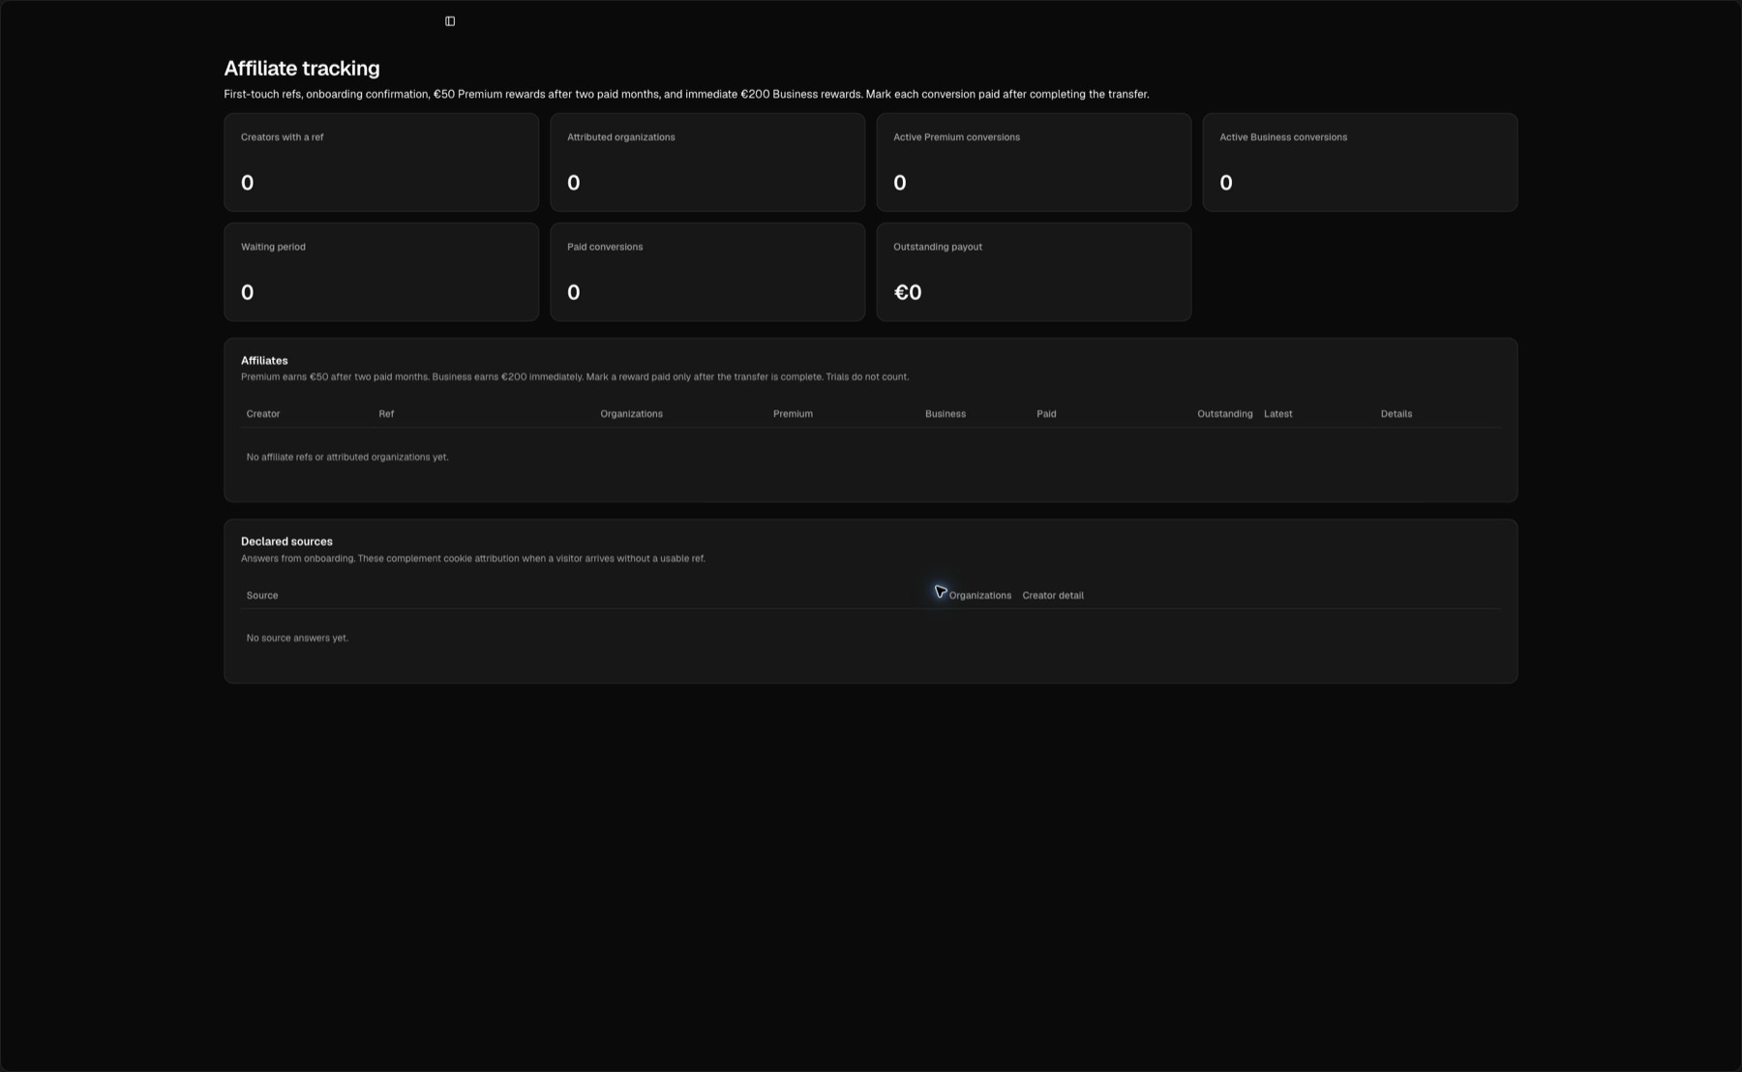This screenshot has height=1072, width=1742.
Task: Click the 'Outstanding' column header
Action: (1225, 414)
